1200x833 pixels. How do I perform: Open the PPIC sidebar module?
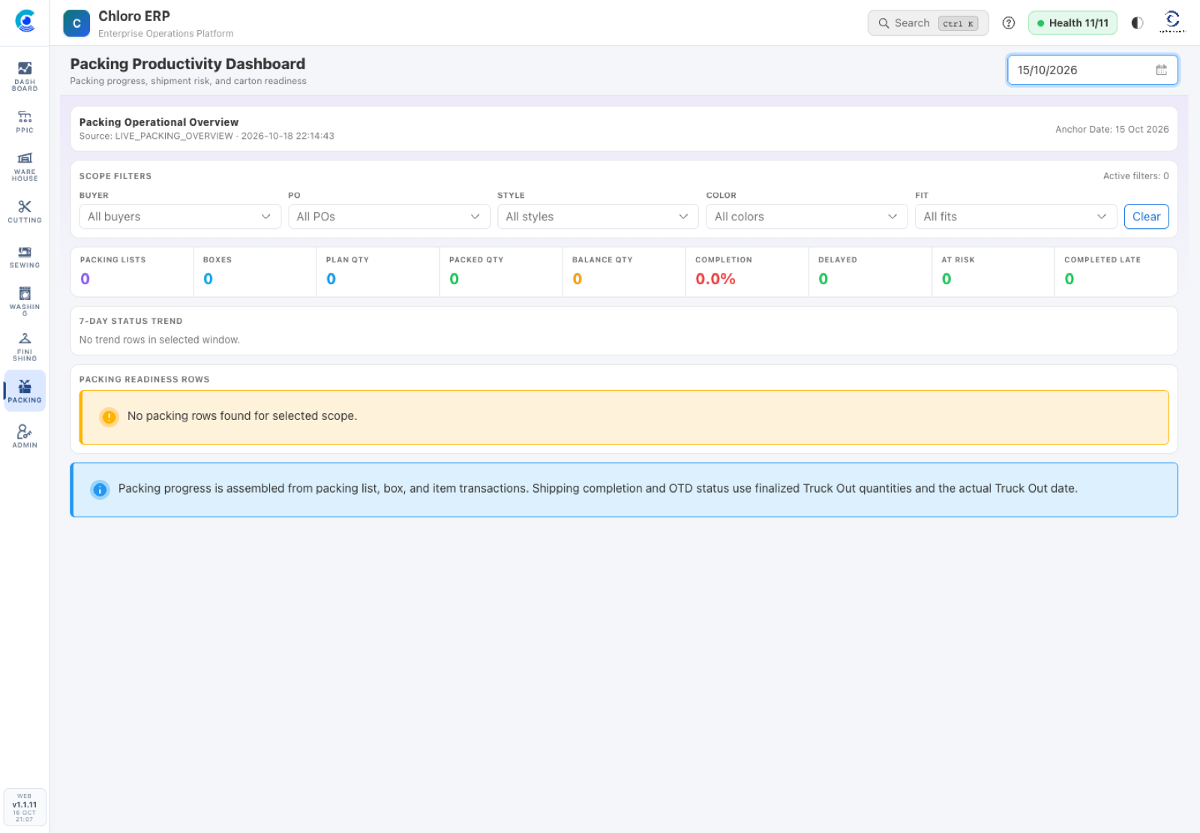[25, 121]
